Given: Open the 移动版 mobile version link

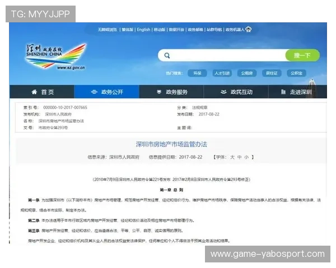Looking at the screenshot, I should click(x=160, y=30).
